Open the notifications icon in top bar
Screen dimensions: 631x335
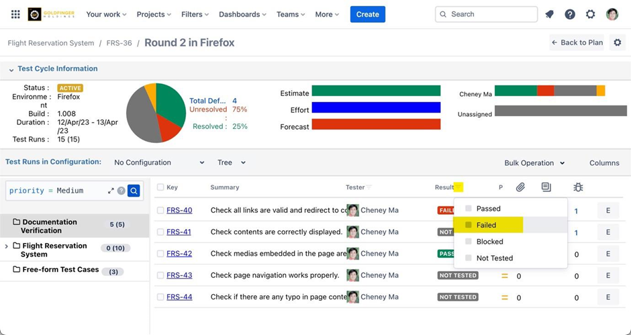549,14
